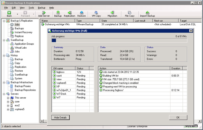Select the w7v2dyn01_1 VM row
Image resolution: width=203 pixels, height=130 pixels.
(x=73, y=90)
